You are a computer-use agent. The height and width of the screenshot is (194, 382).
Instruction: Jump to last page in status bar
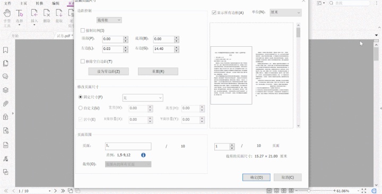(63, 191)
